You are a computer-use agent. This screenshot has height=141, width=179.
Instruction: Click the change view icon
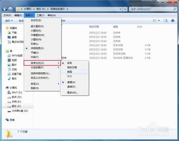[x=155, y=21]
